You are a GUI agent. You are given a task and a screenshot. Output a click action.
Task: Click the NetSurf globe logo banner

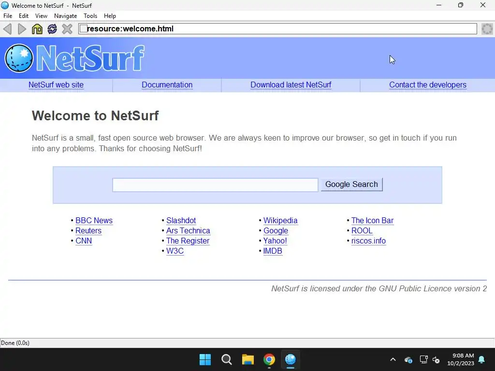pos(74,58)
